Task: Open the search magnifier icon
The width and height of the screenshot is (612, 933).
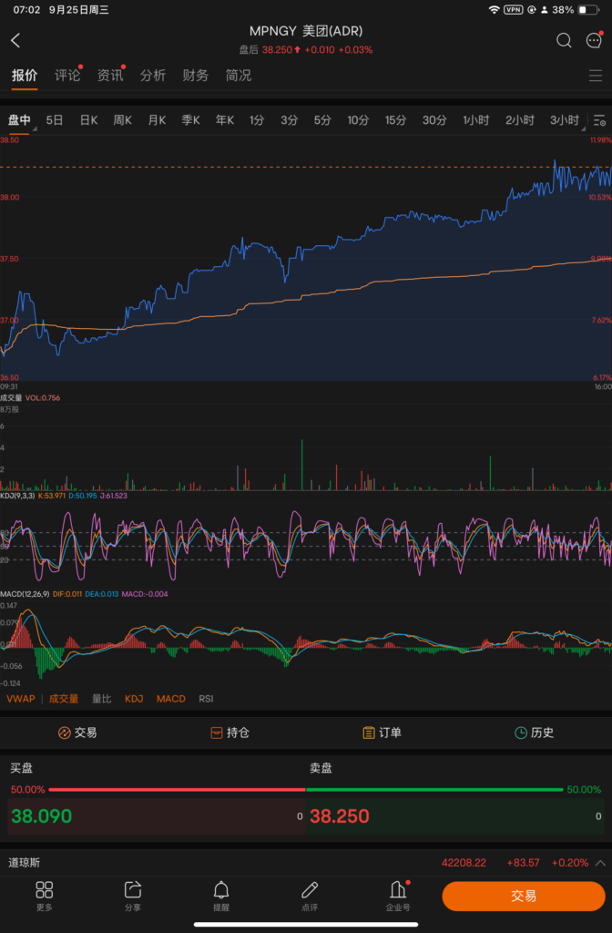Action: click(564, 41)
